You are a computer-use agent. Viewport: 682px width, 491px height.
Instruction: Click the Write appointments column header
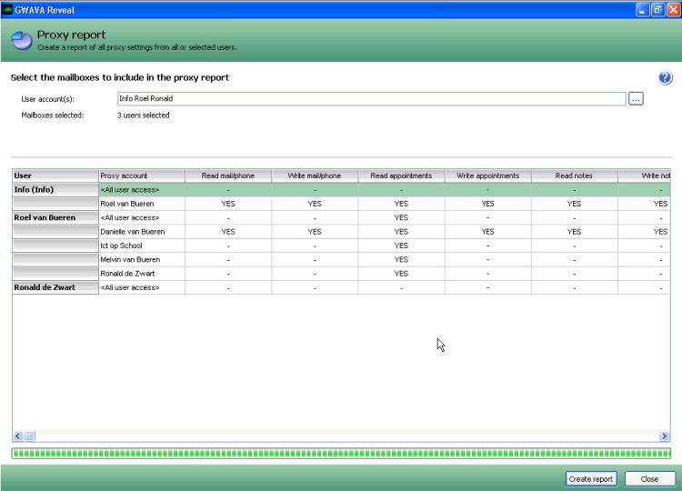487,175
